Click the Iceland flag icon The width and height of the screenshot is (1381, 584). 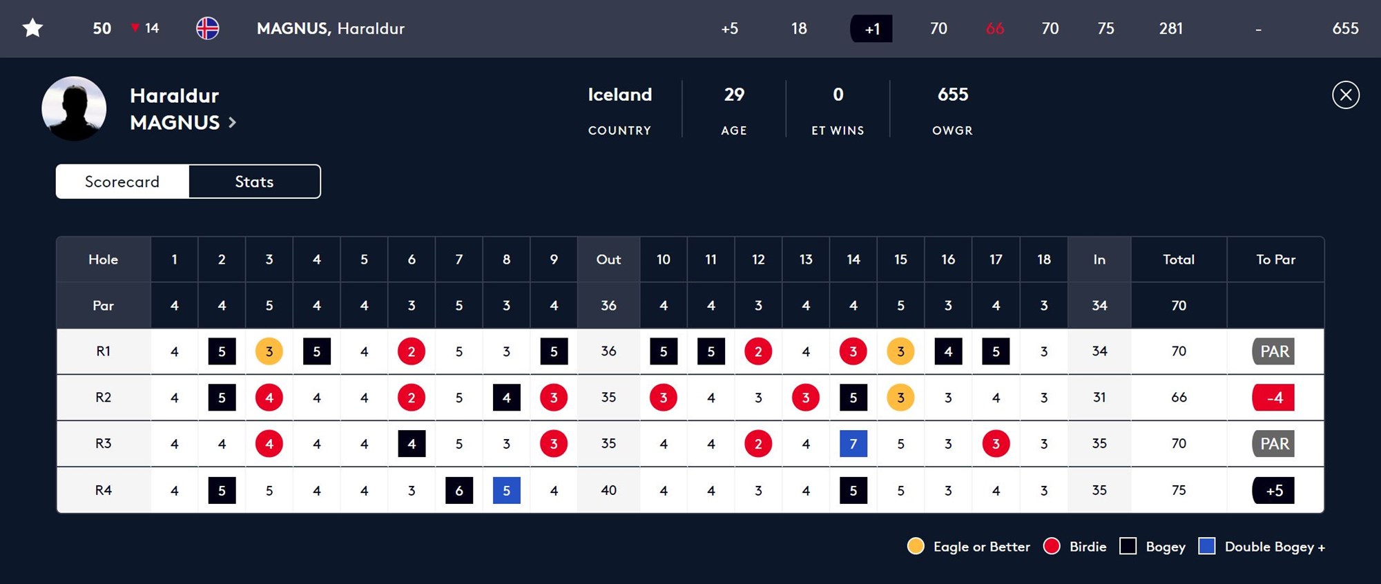207,28
